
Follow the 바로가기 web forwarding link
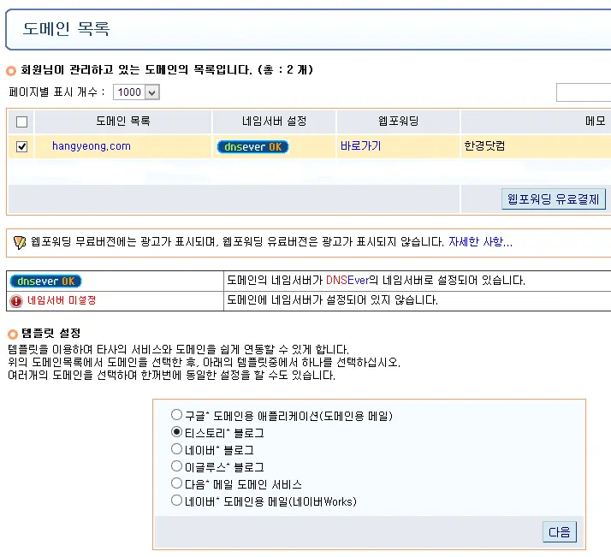(x=360, y=146)
